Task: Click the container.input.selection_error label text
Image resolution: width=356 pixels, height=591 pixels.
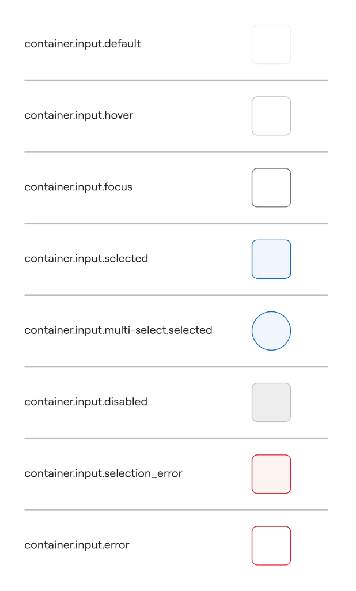Action: [x=103, y=474]
